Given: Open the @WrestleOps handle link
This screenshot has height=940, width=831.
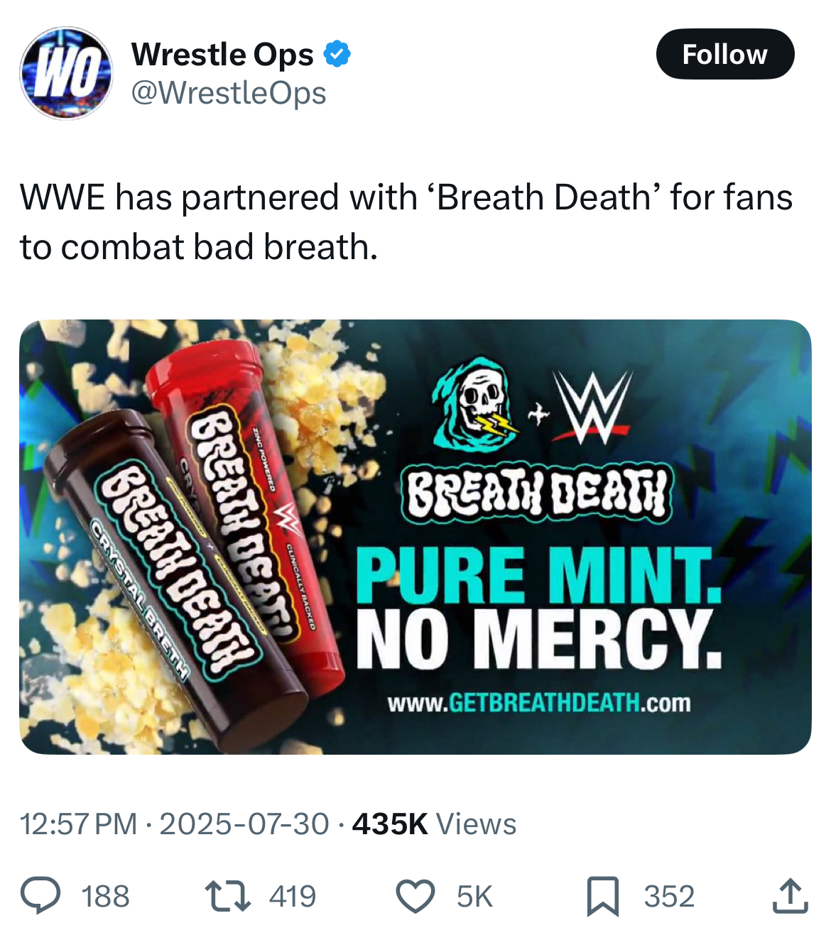Looking at the screenshot, I should tap(229, 93).
